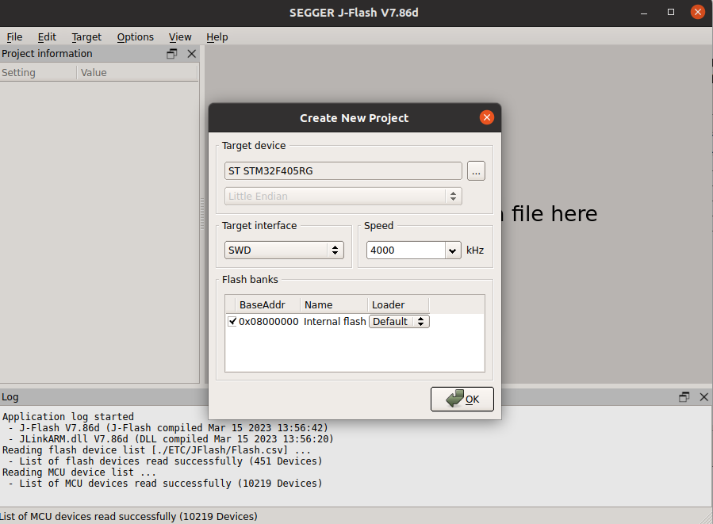Open the Edit menu

47,36
